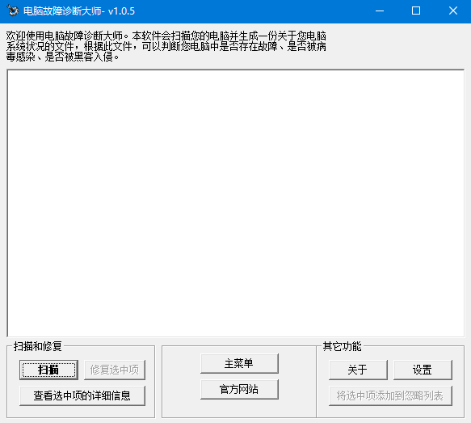Click the window title 电脑故障诊断大师- v1.0.5

point(79,11)
